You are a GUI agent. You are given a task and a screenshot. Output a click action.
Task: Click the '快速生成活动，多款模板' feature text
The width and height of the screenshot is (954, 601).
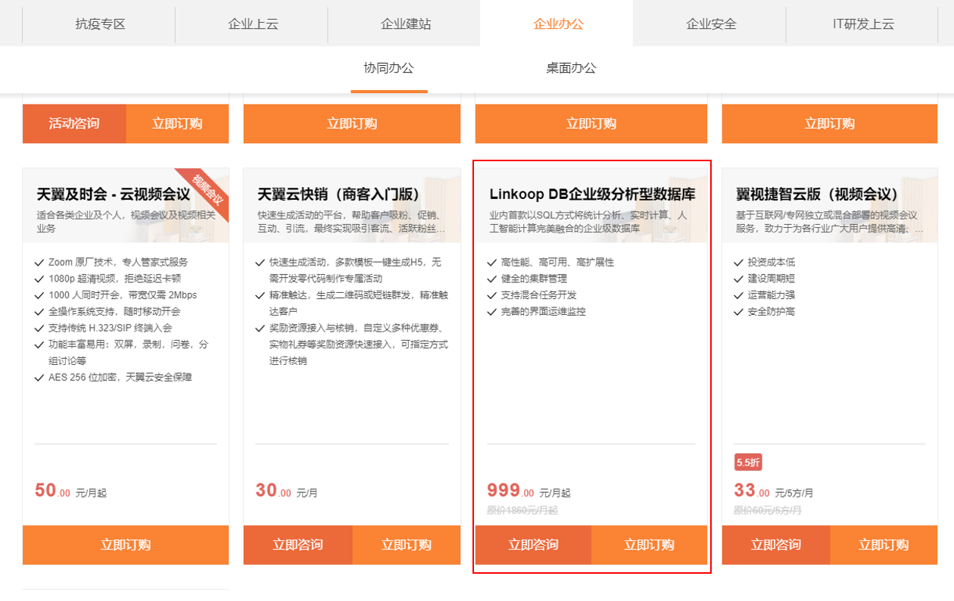tap(355, 270)
